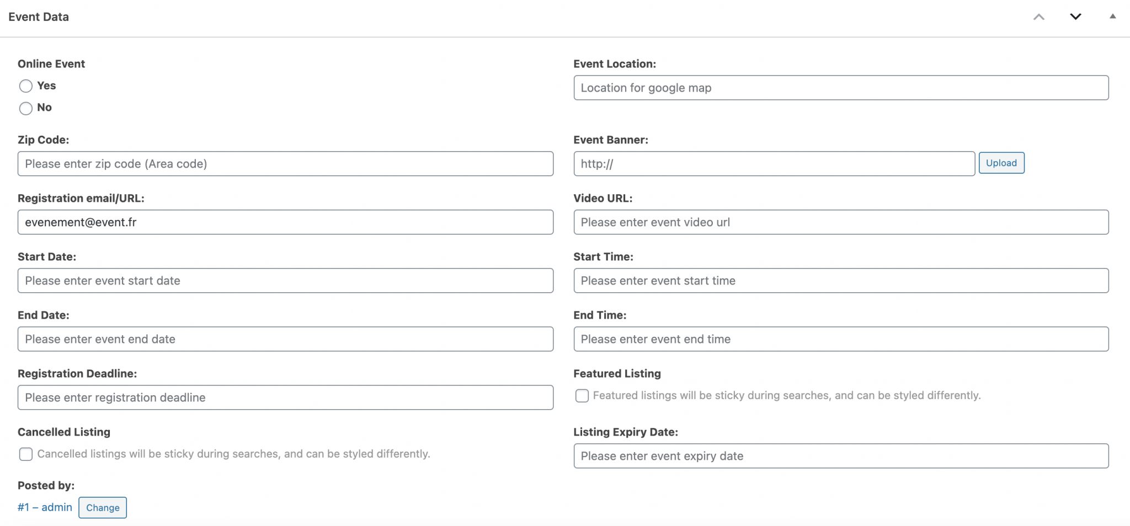Image resolution: width=1130 pixels, height=526 pixels.
Task: Click the Registration Deadline field
Action: (x=285, y=398)
